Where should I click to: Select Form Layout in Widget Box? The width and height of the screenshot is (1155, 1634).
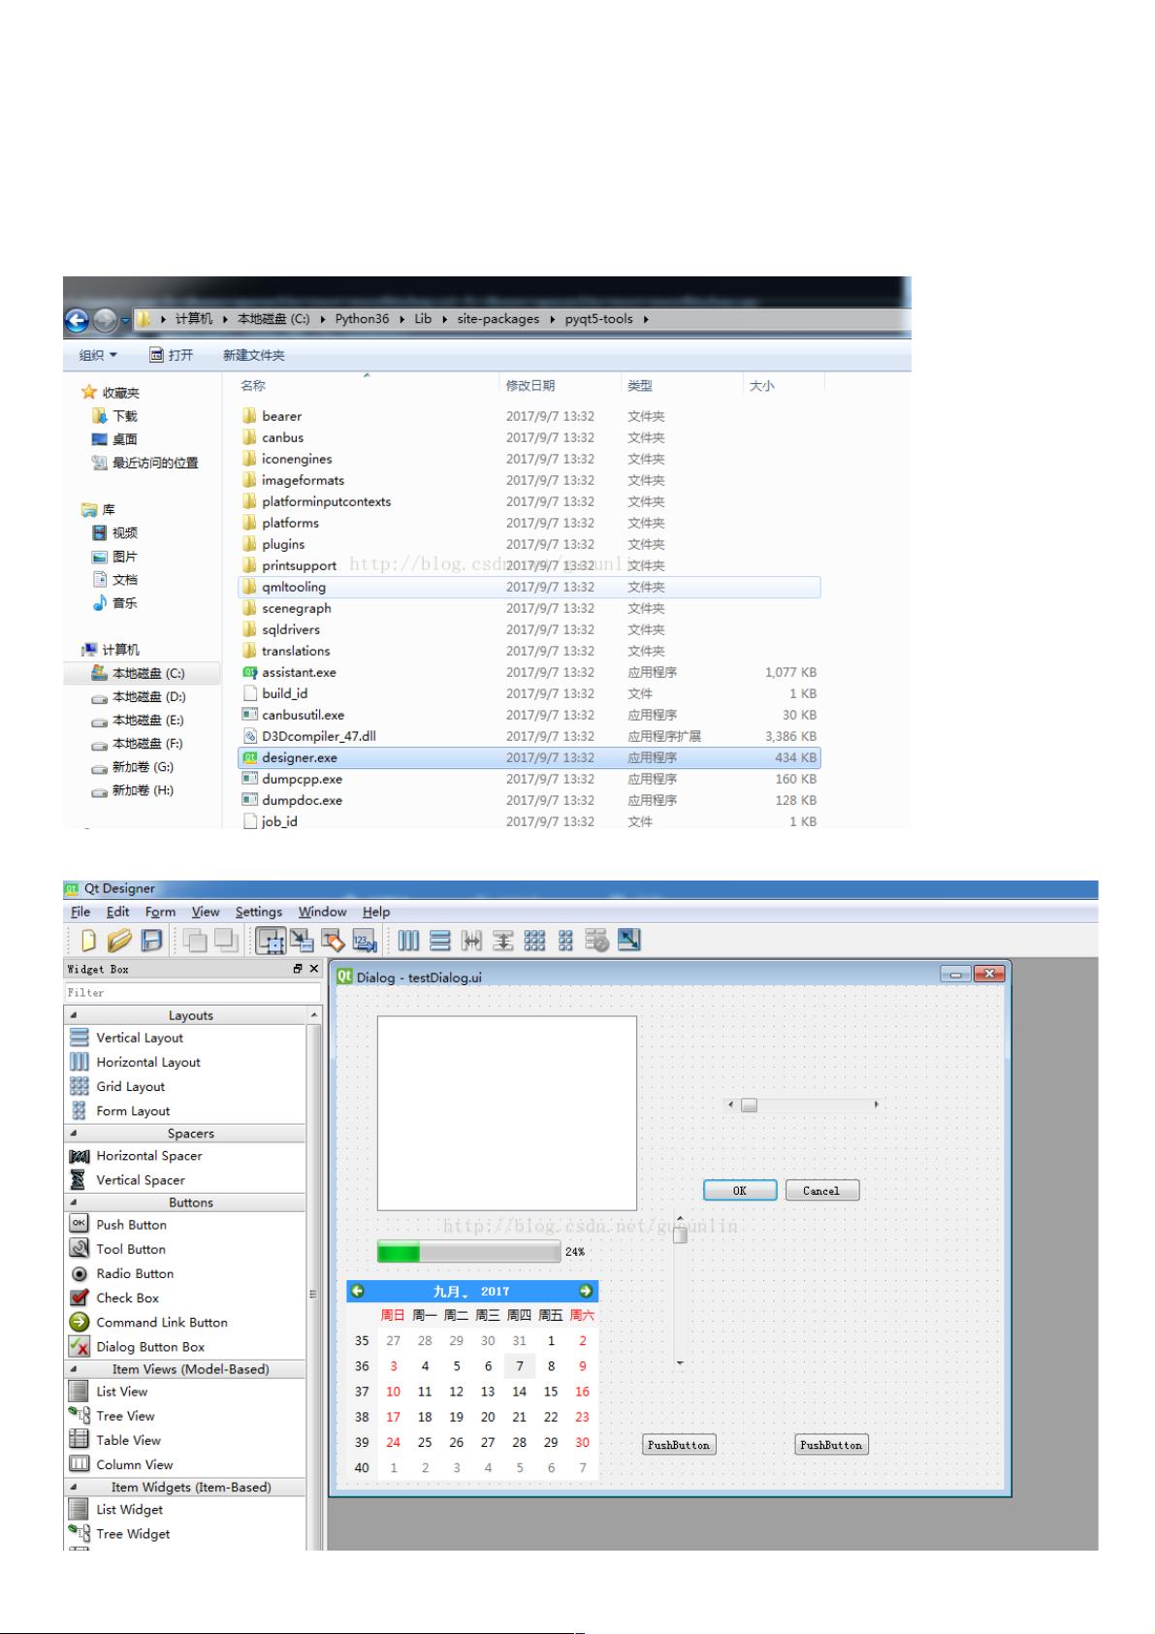pos(133,1110)
